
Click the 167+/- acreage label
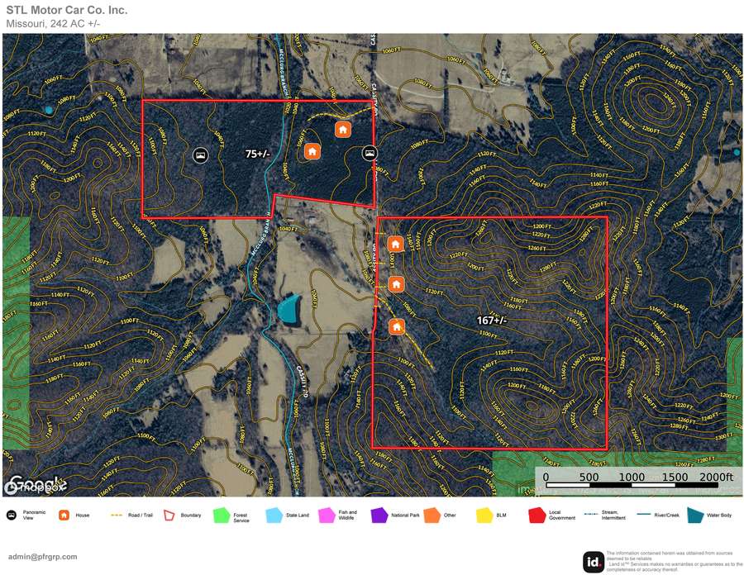click(491, 320)
